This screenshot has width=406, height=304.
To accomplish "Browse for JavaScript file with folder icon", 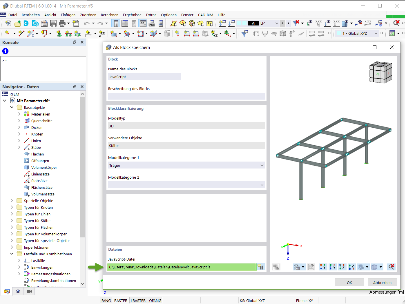I will (261, 267).
